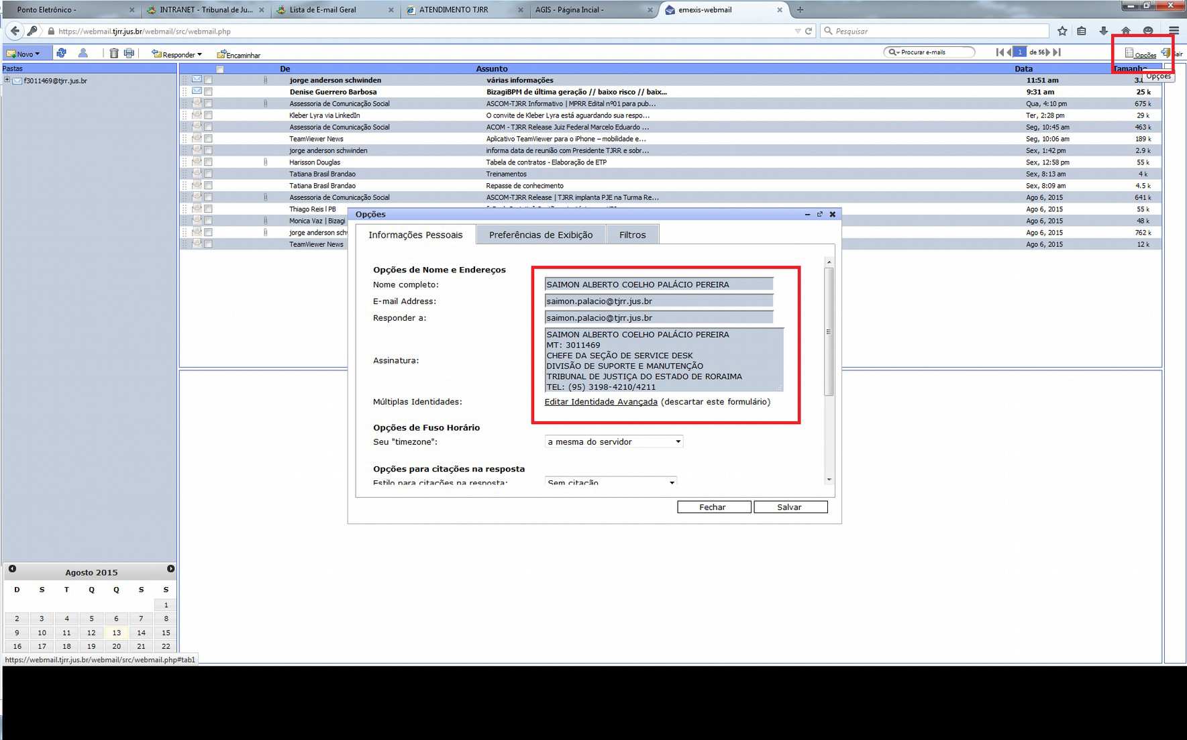Click the page number 1 field
This screenshot has height=740, width=1187.
1020,52
